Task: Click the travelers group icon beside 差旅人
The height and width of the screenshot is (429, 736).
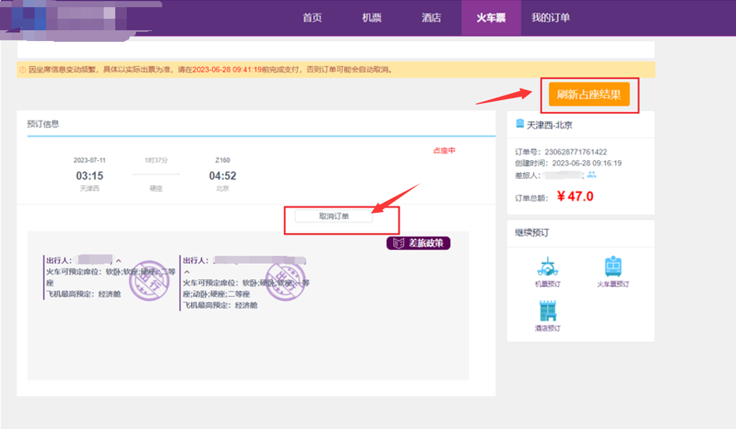Action: click(592, 174)
